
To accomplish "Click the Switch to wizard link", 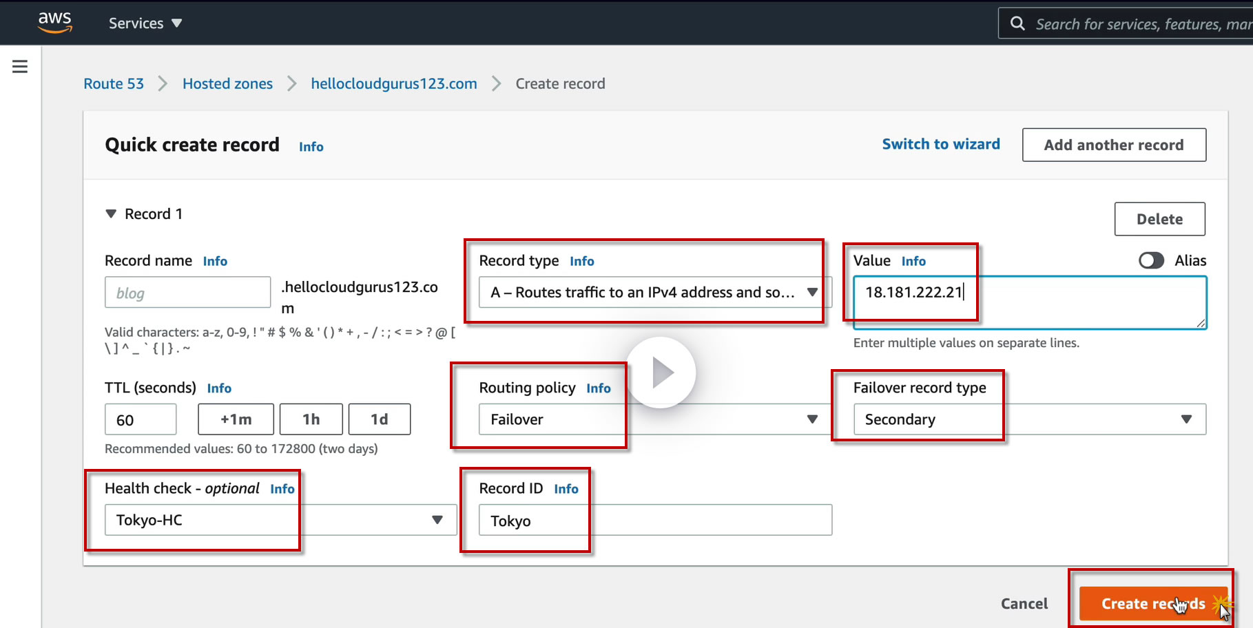I will coord(940,145).
